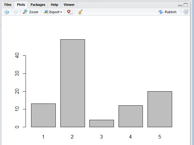Screen dimensions: 194x145
Task: Click the x-axis label 2
Action: coord(72,137)
